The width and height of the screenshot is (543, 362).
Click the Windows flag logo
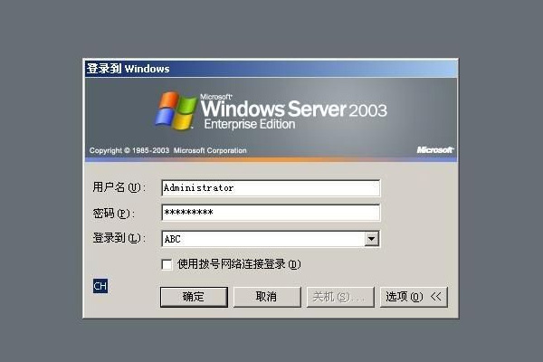tap(176, 110)
